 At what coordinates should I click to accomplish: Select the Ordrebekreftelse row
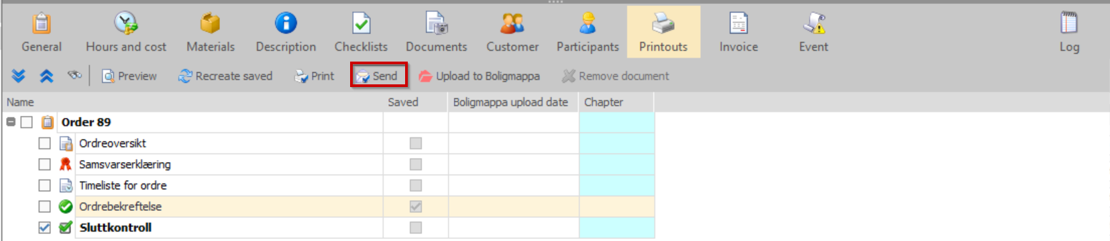[x=329, y=206]
